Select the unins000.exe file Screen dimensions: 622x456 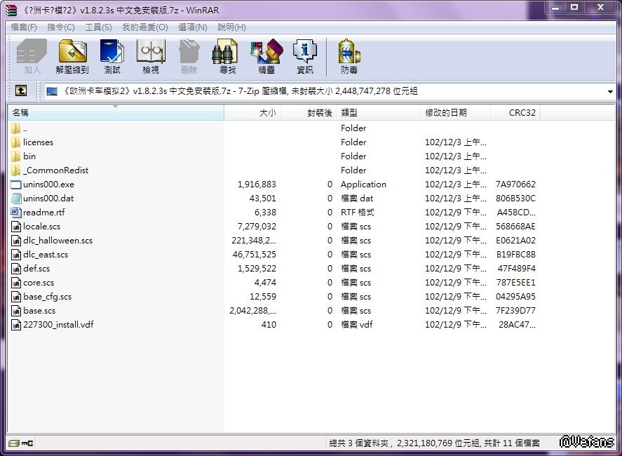click(48, 185)
